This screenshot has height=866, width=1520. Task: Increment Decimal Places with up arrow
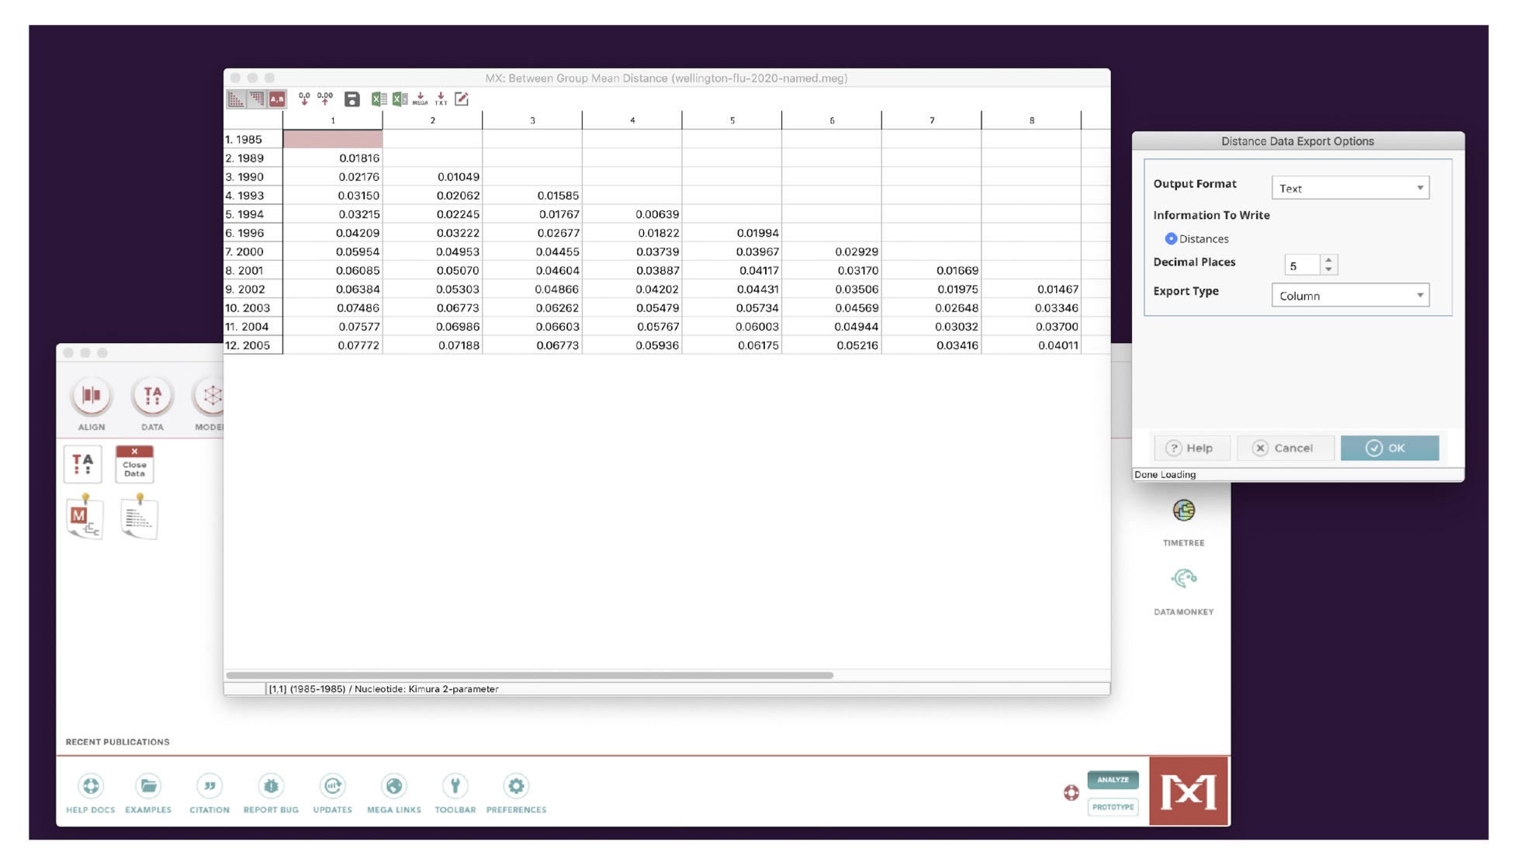(1329, 260)
